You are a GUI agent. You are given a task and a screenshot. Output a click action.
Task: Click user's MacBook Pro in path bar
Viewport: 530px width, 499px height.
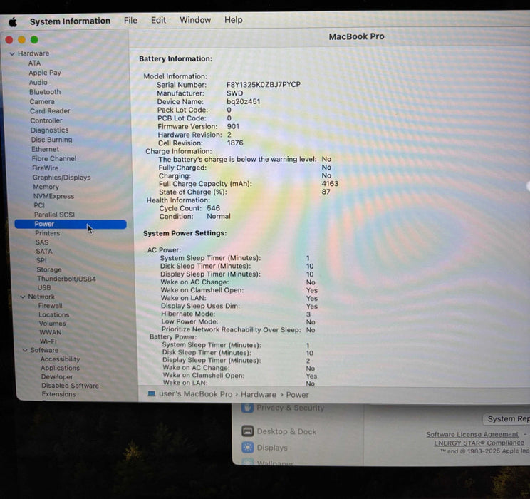point(195,394)
